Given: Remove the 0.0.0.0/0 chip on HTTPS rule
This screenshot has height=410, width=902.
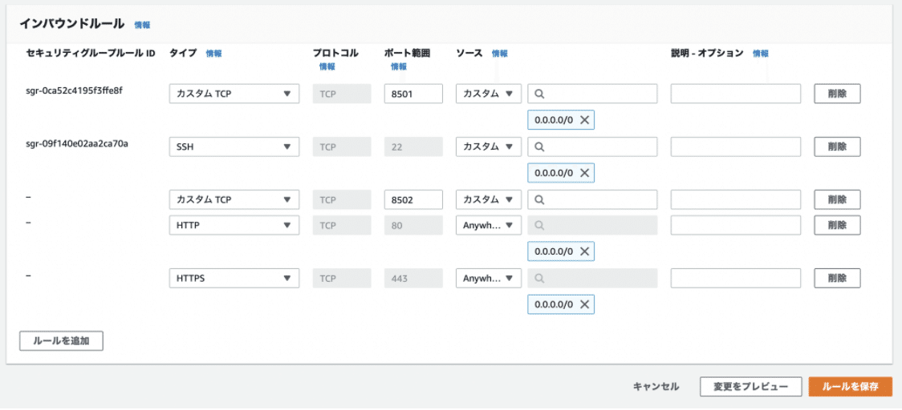Looking at the screenshot, I should (584, 304).
